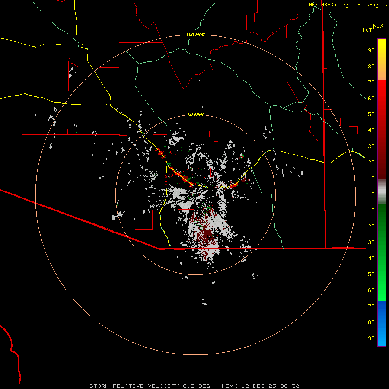Click the -20 value on the velocity scale
Viewport: 389px width, 389px height.
tap(370, 226)
